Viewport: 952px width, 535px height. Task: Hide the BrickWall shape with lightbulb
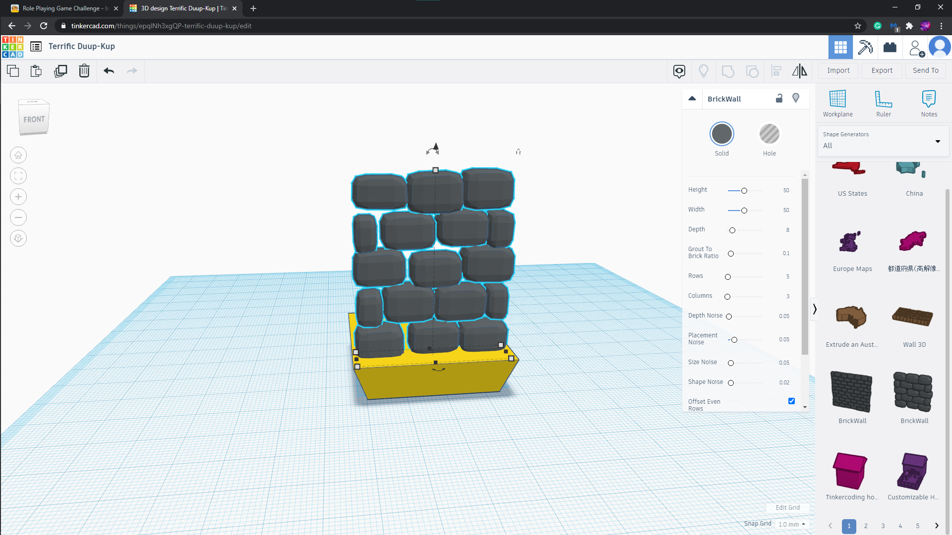click(796, 98)
